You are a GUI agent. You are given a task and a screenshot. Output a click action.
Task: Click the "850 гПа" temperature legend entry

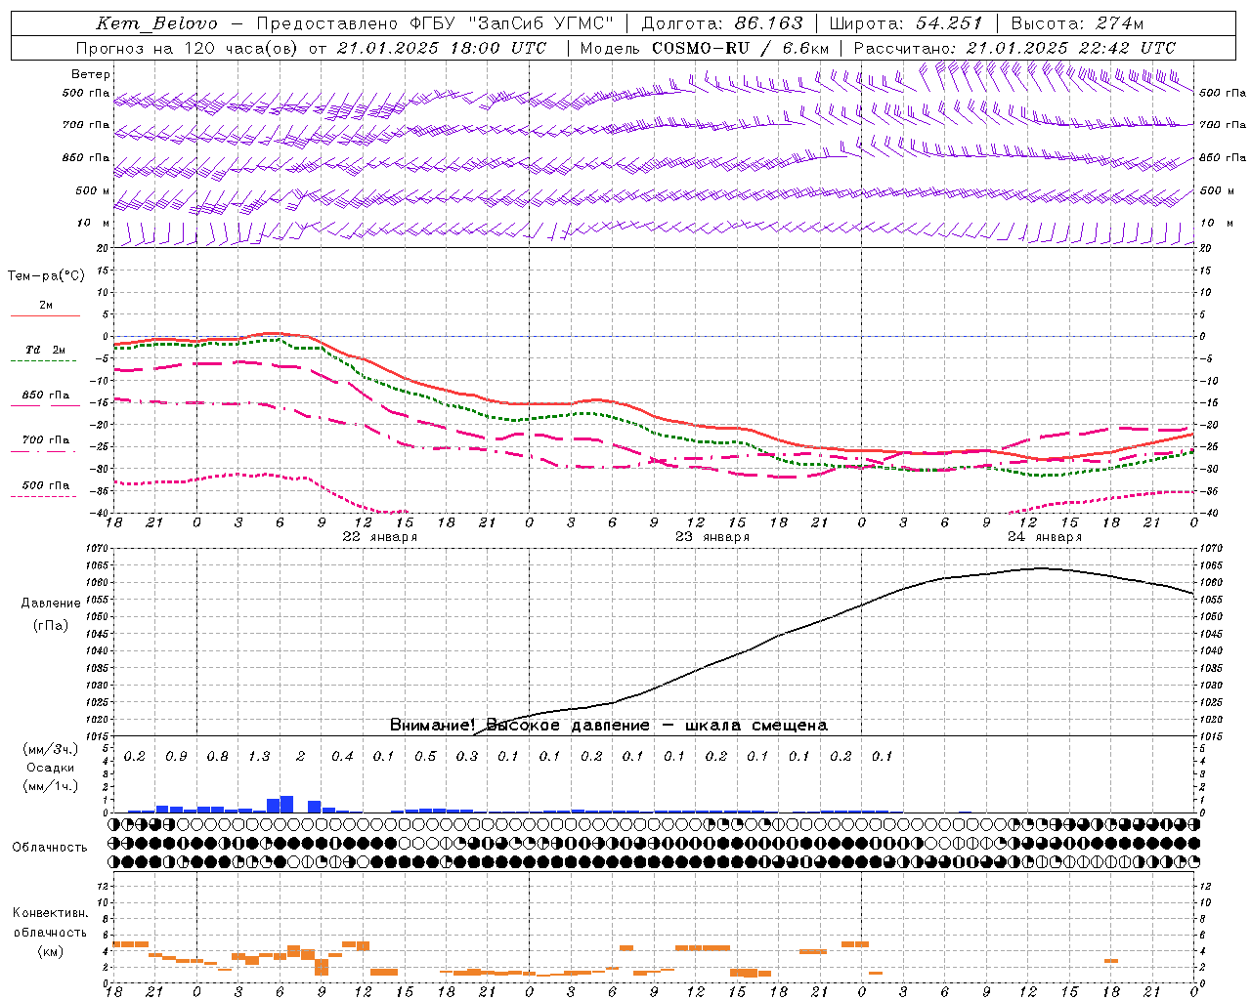tap(46, 395)
